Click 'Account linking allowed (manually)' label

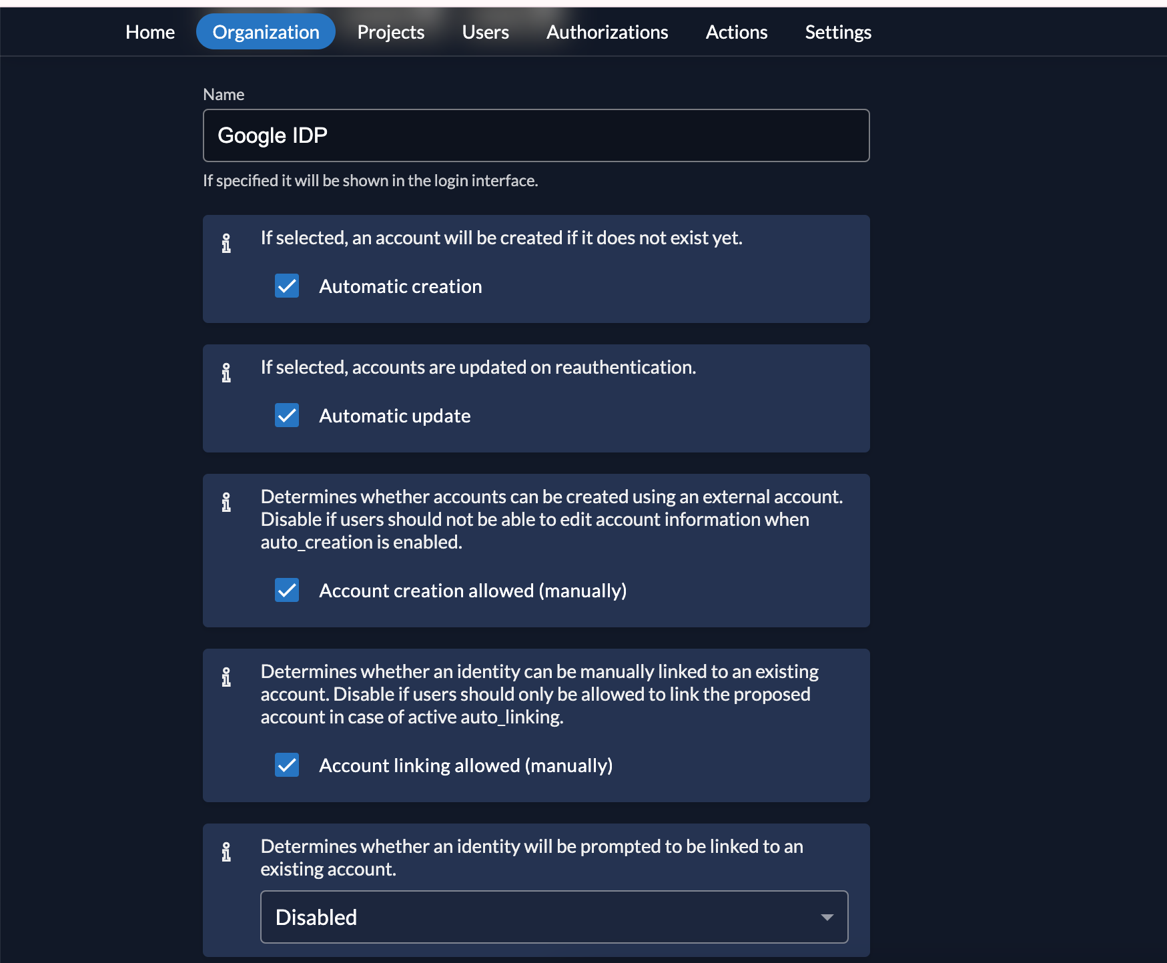pyautogui.click(x=466, y=765)
